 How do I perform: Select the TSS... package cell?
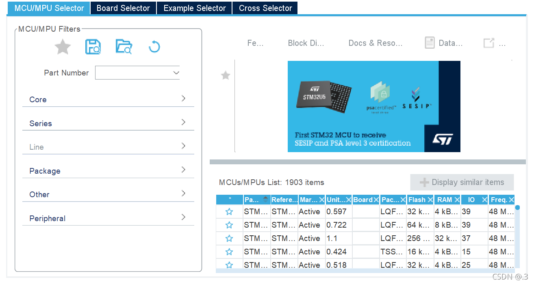(x=393, y=252)
